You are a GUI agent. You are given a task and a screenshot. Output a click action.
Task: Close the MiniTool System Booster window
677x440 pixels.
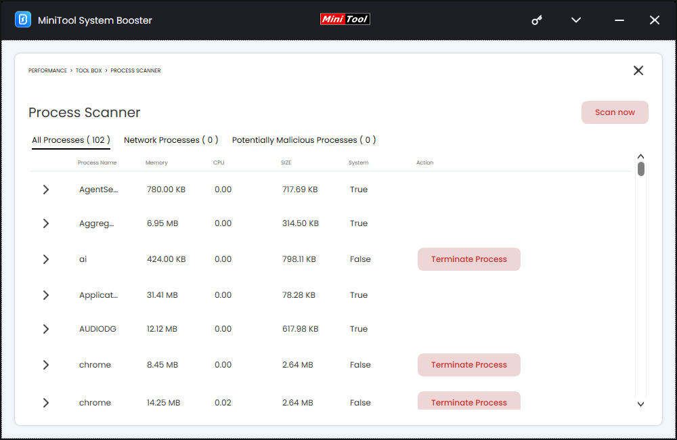pyautogui.click(x=655, y=20)
